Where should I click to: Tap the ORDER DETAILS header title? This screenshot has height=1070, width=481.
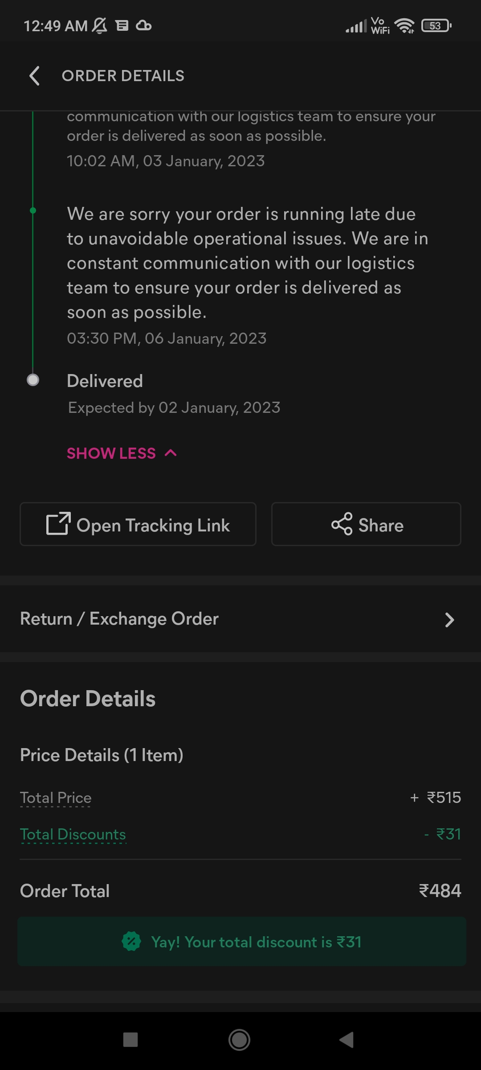(123, 76)
